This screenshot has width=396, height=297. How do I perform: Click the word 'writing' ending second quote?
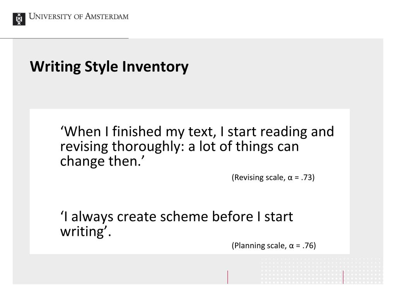pos(83,231)
